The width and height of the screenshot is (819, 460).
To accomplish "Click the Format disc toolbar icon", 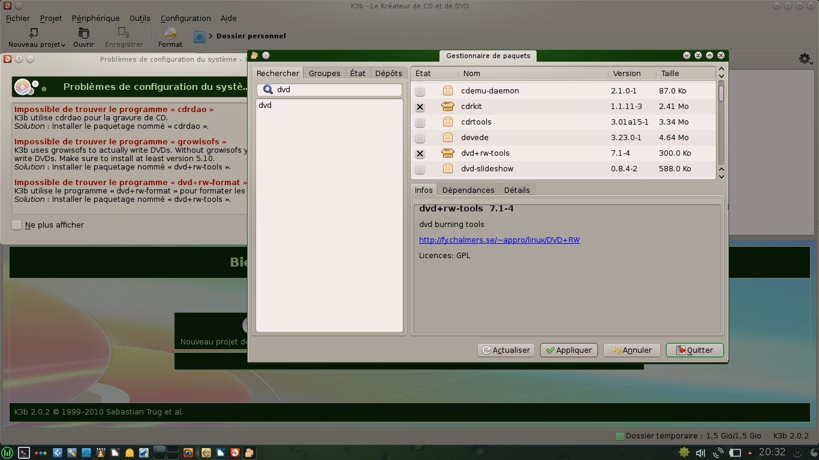I will pyautogui.click(x=170, y=32).
